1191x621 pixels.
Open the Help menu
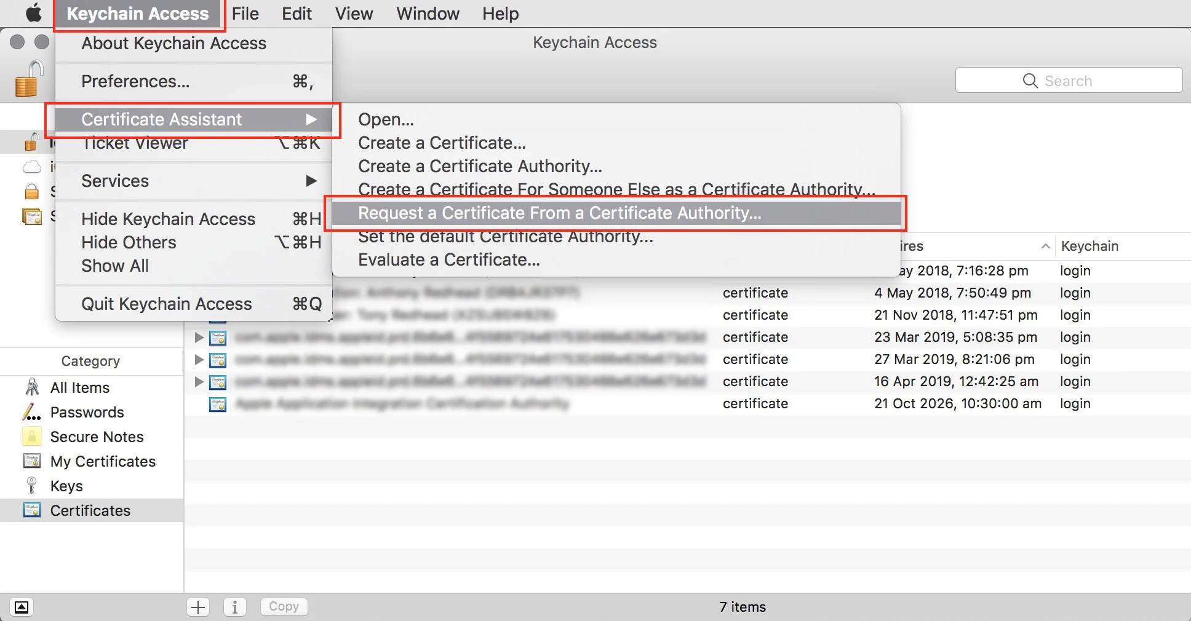click(501, 14)
